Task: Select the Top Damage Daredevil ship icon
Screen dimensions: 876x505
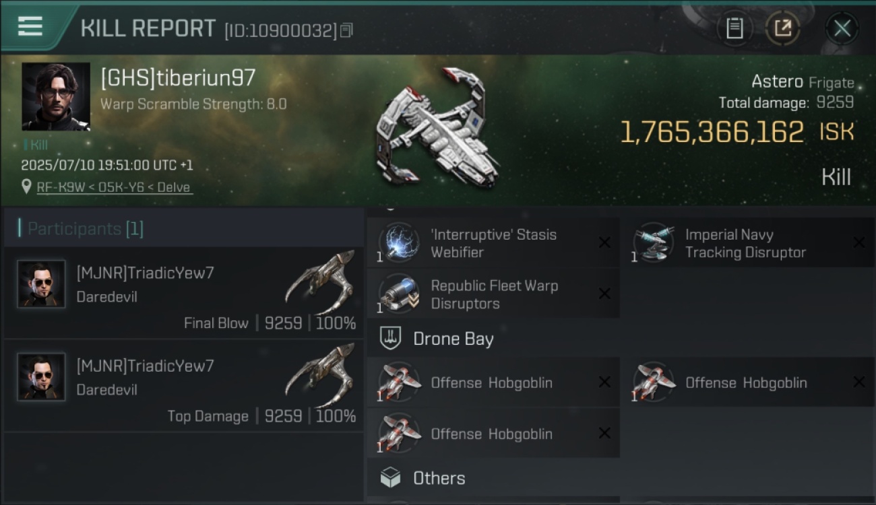Action: 320,374
